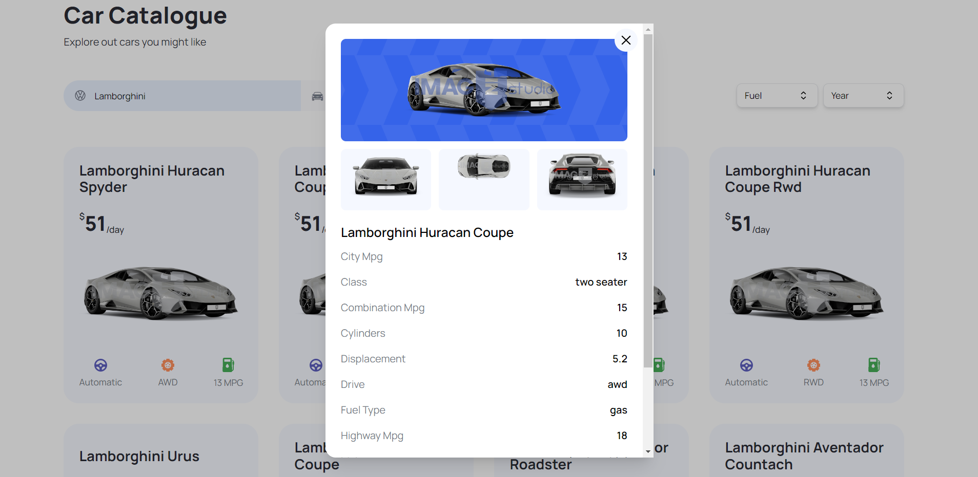Click the steering wheel icon on Huracan Spyder card
978x477 pixels.
(x=100, y=365)
